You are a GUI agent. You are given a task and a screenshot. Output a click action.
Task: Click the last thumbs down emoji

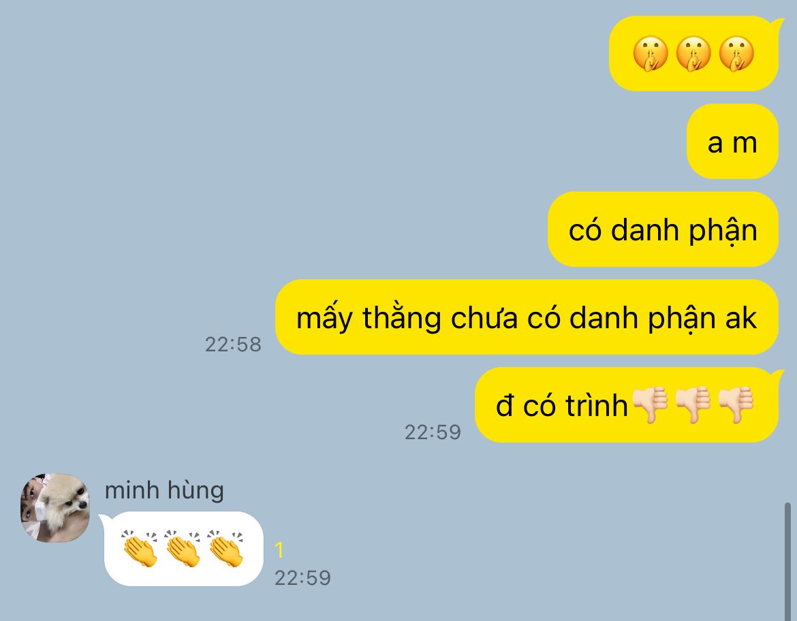pos(736,405)
